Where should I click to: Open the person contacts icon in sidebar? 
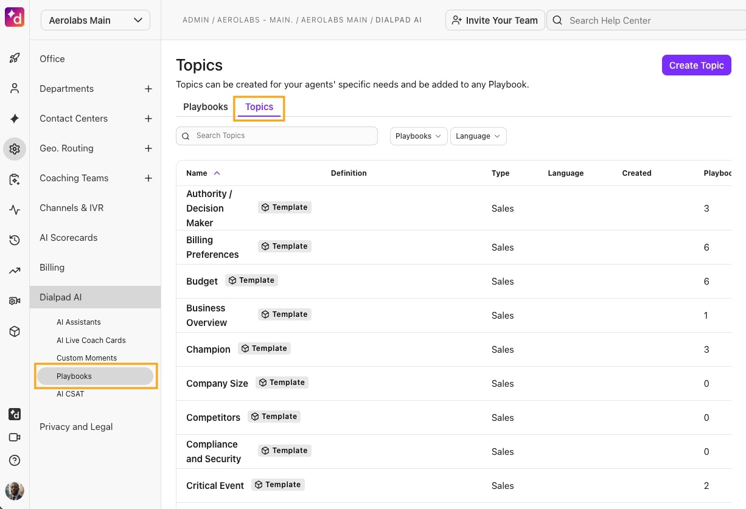[15, 88]
